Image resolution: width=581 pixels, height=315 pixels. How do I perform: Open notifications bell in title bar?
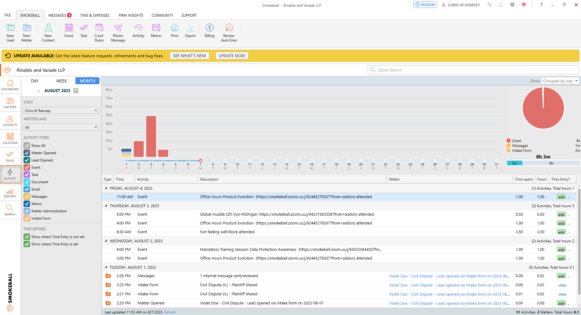pos(501,5)
